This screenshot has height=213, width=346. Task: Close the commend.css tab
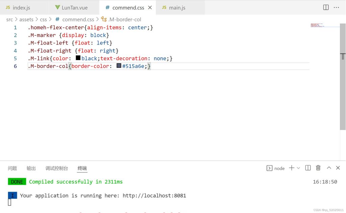(150, 7)
